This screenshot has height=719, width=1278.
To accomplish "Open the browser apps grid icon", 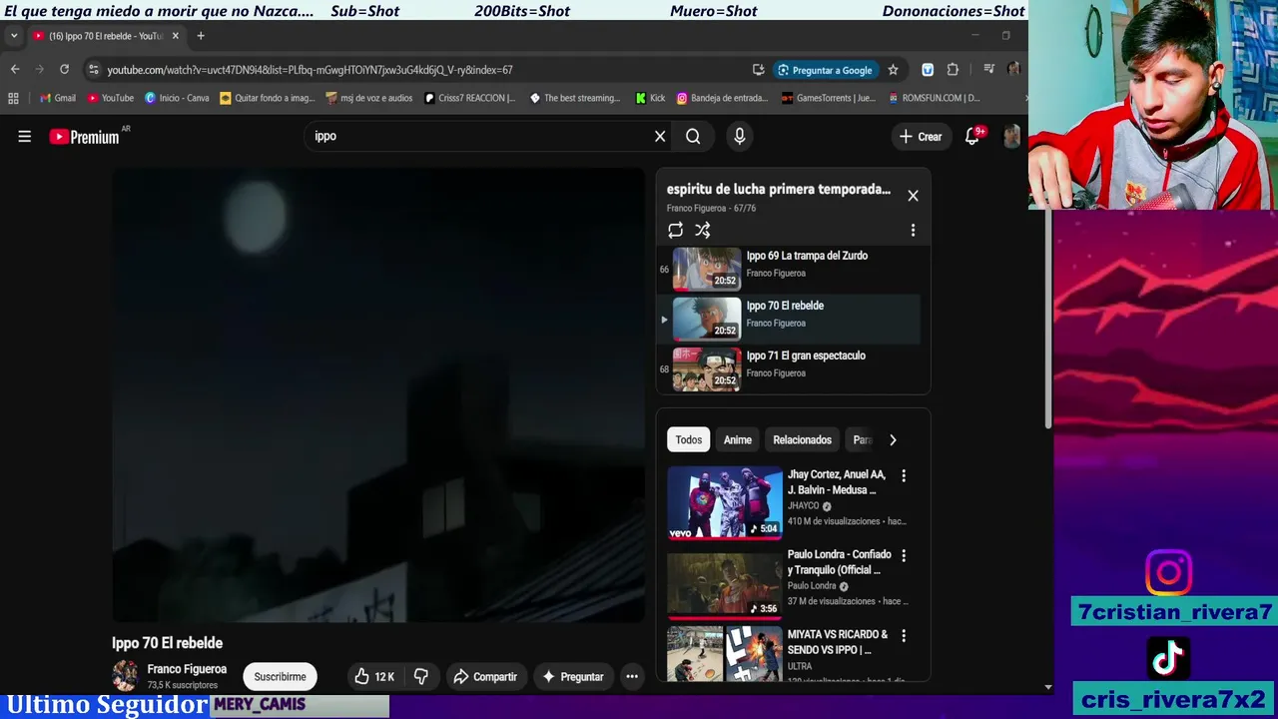I will coord(13,98).
